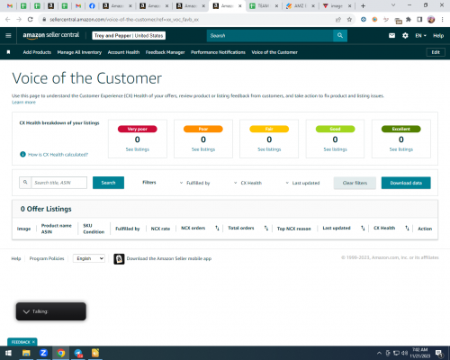Click the Clear filters button

[355, 183]
